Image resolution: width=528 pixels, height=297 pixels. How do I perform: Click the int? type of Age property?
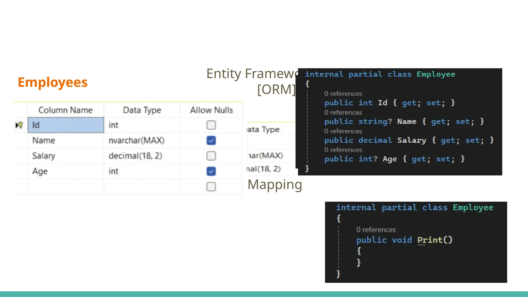368,159
